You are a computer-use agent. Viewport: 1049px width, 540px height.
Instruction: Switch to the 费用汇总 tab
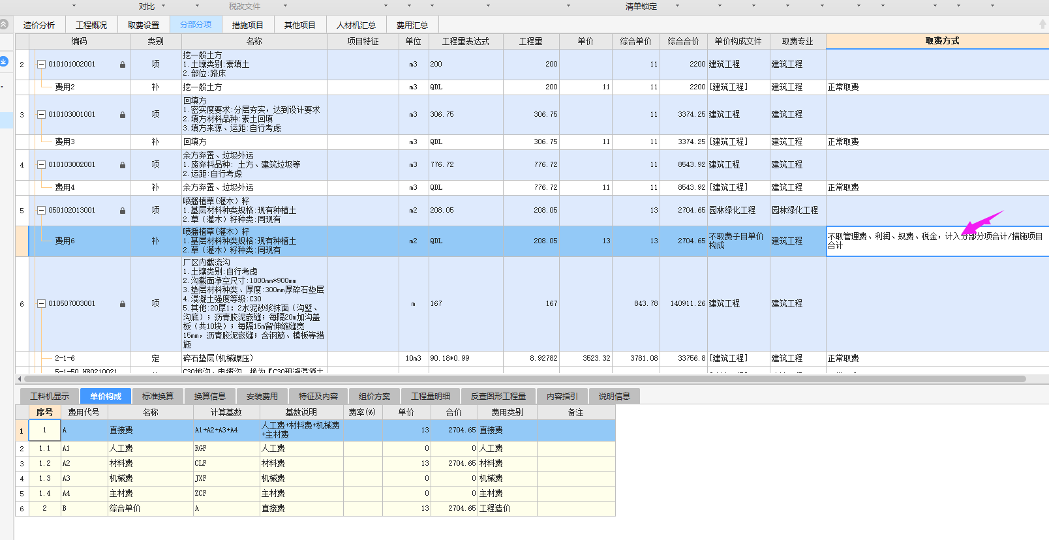coord(412,25)
